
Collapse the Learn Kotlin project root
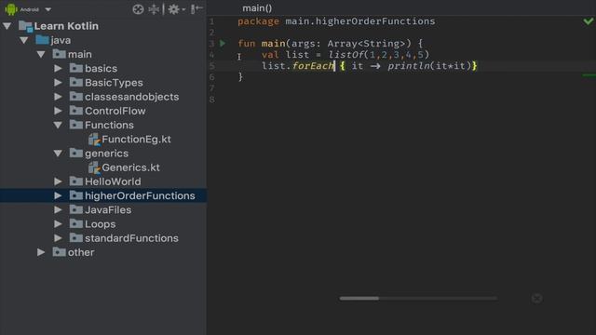pyautogui.click(x=7, y=26)
